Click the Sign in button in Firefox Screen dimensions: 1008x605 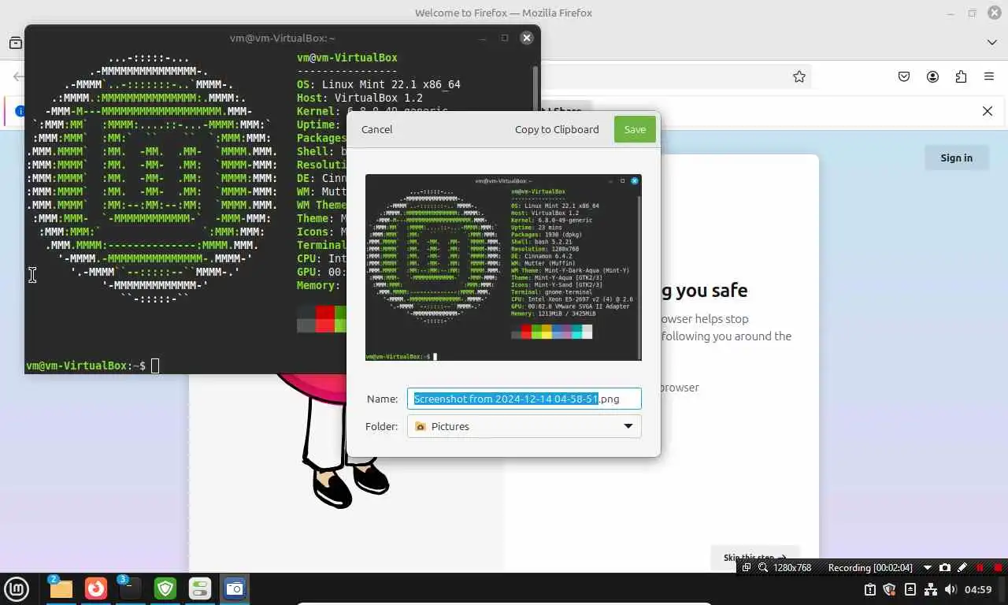(x=956, y=158)
